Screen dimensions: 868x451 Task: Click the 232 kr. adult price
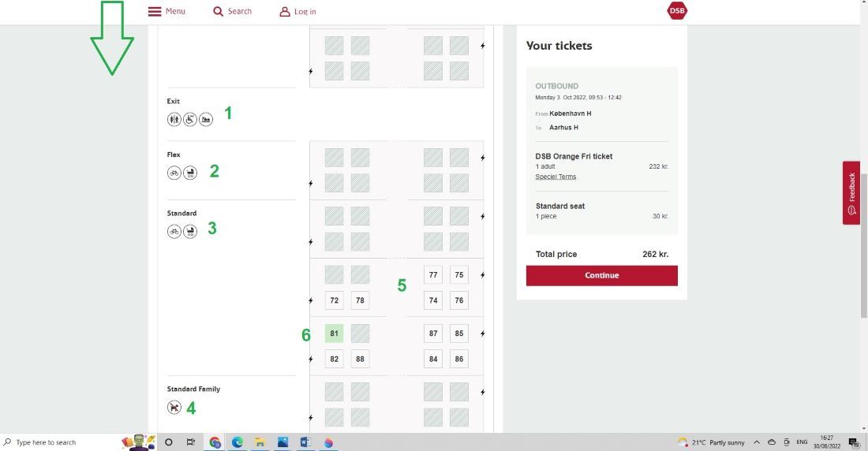tap(659, 166)
